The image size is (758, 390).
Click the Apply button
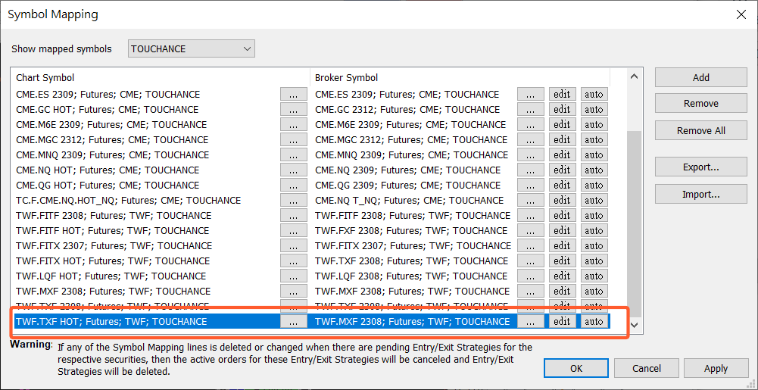(x=716, y=368)
